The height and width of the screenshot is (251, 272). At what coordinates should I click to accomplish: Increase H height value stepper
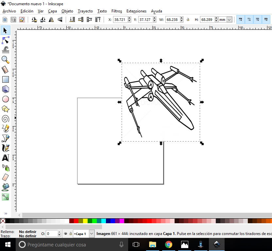click(216, 18)
